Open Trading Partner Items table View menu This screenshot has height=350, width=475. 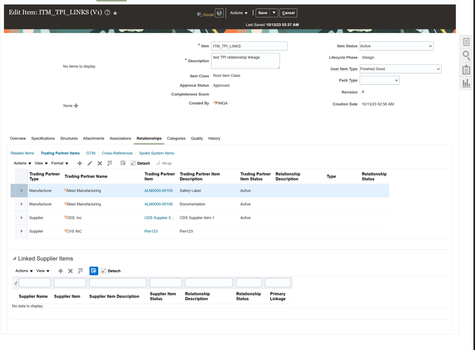pyautogui.click(x=41, y=163)
